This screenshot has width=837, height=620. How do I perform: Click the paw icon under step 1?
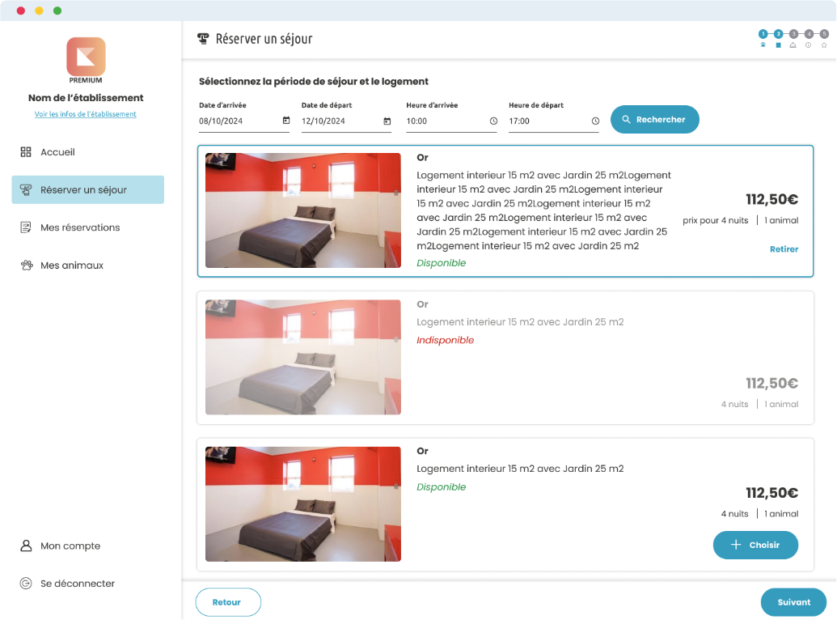click(x=763, y=45)
